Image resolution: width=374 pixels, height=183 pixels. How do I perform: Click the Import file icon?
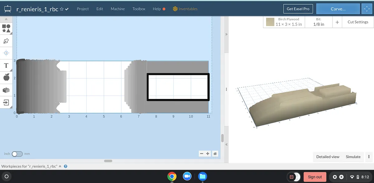[x=6, y=102]
